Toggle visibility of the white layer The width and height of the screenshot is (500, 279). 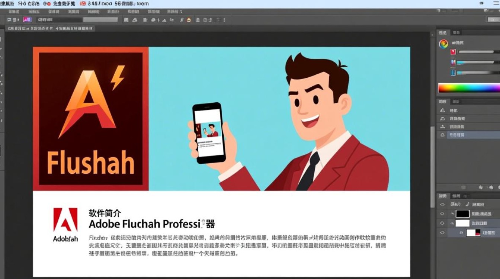tap(442, 223)
